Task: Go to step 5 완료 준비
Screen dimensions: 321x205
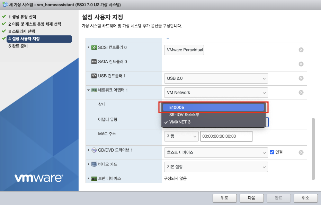Action: [x=18, y=46]
